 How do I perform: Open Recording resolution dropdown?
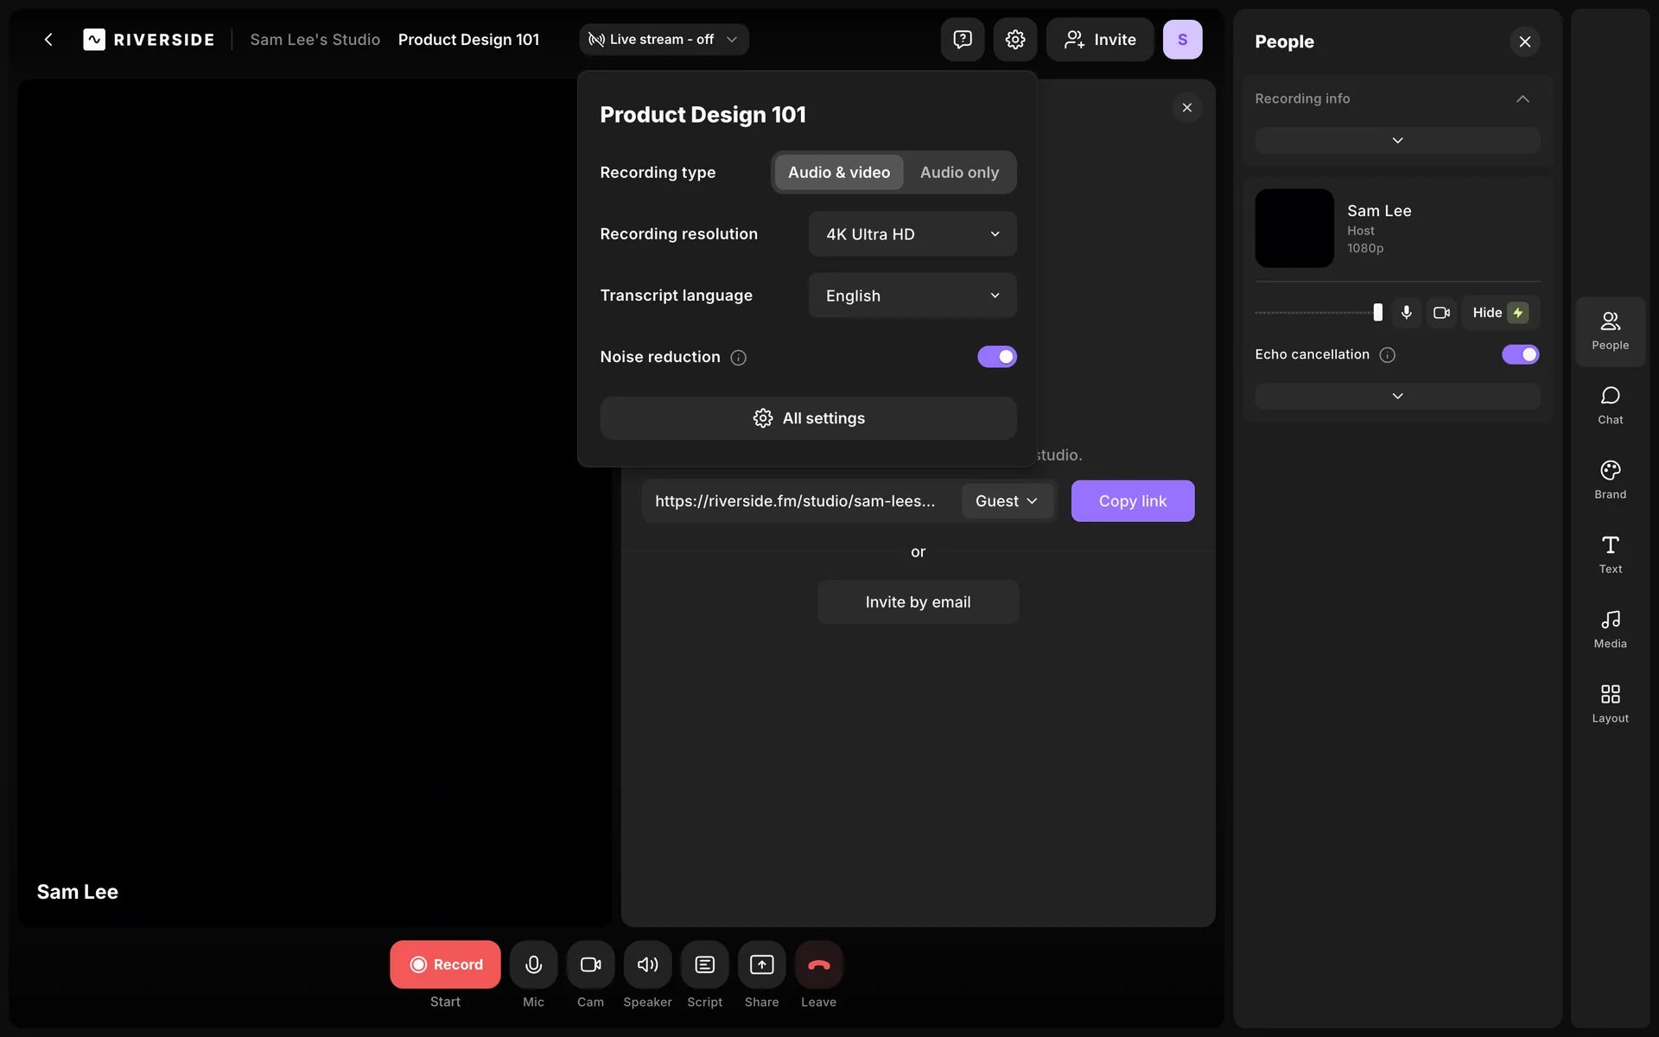click(x=912, y=234)
